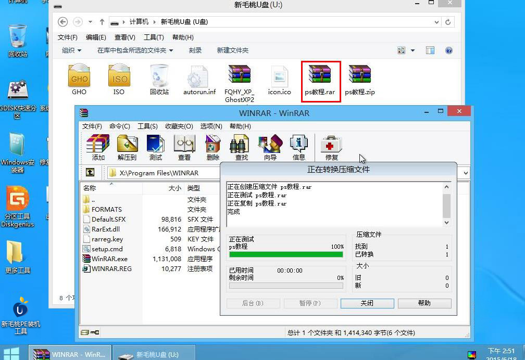The image size is (525, 360).
Task: Open the 收藏夹(O) menu in WinRAR
Action: 179,126
